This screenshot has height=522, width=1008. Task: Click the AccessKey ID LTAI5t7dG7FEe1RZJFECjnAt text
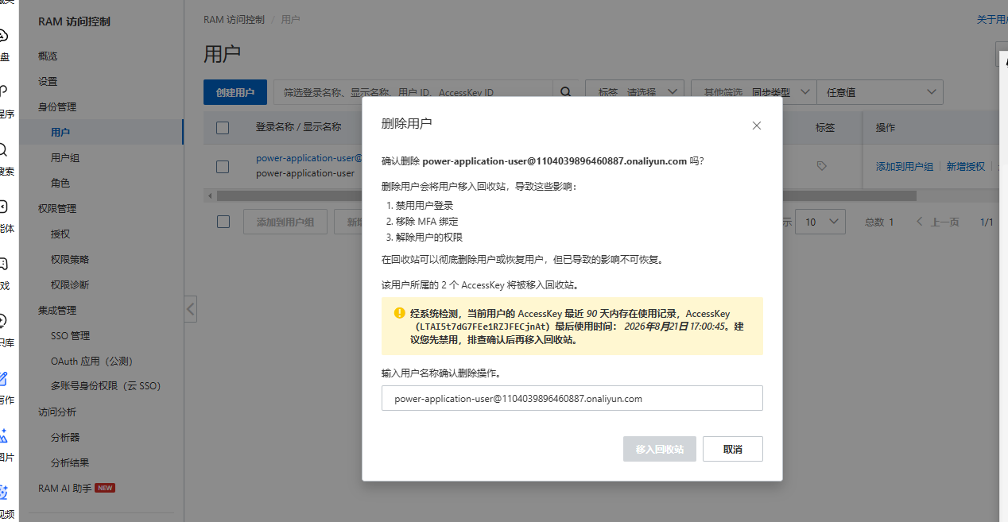tap(482, 327)
